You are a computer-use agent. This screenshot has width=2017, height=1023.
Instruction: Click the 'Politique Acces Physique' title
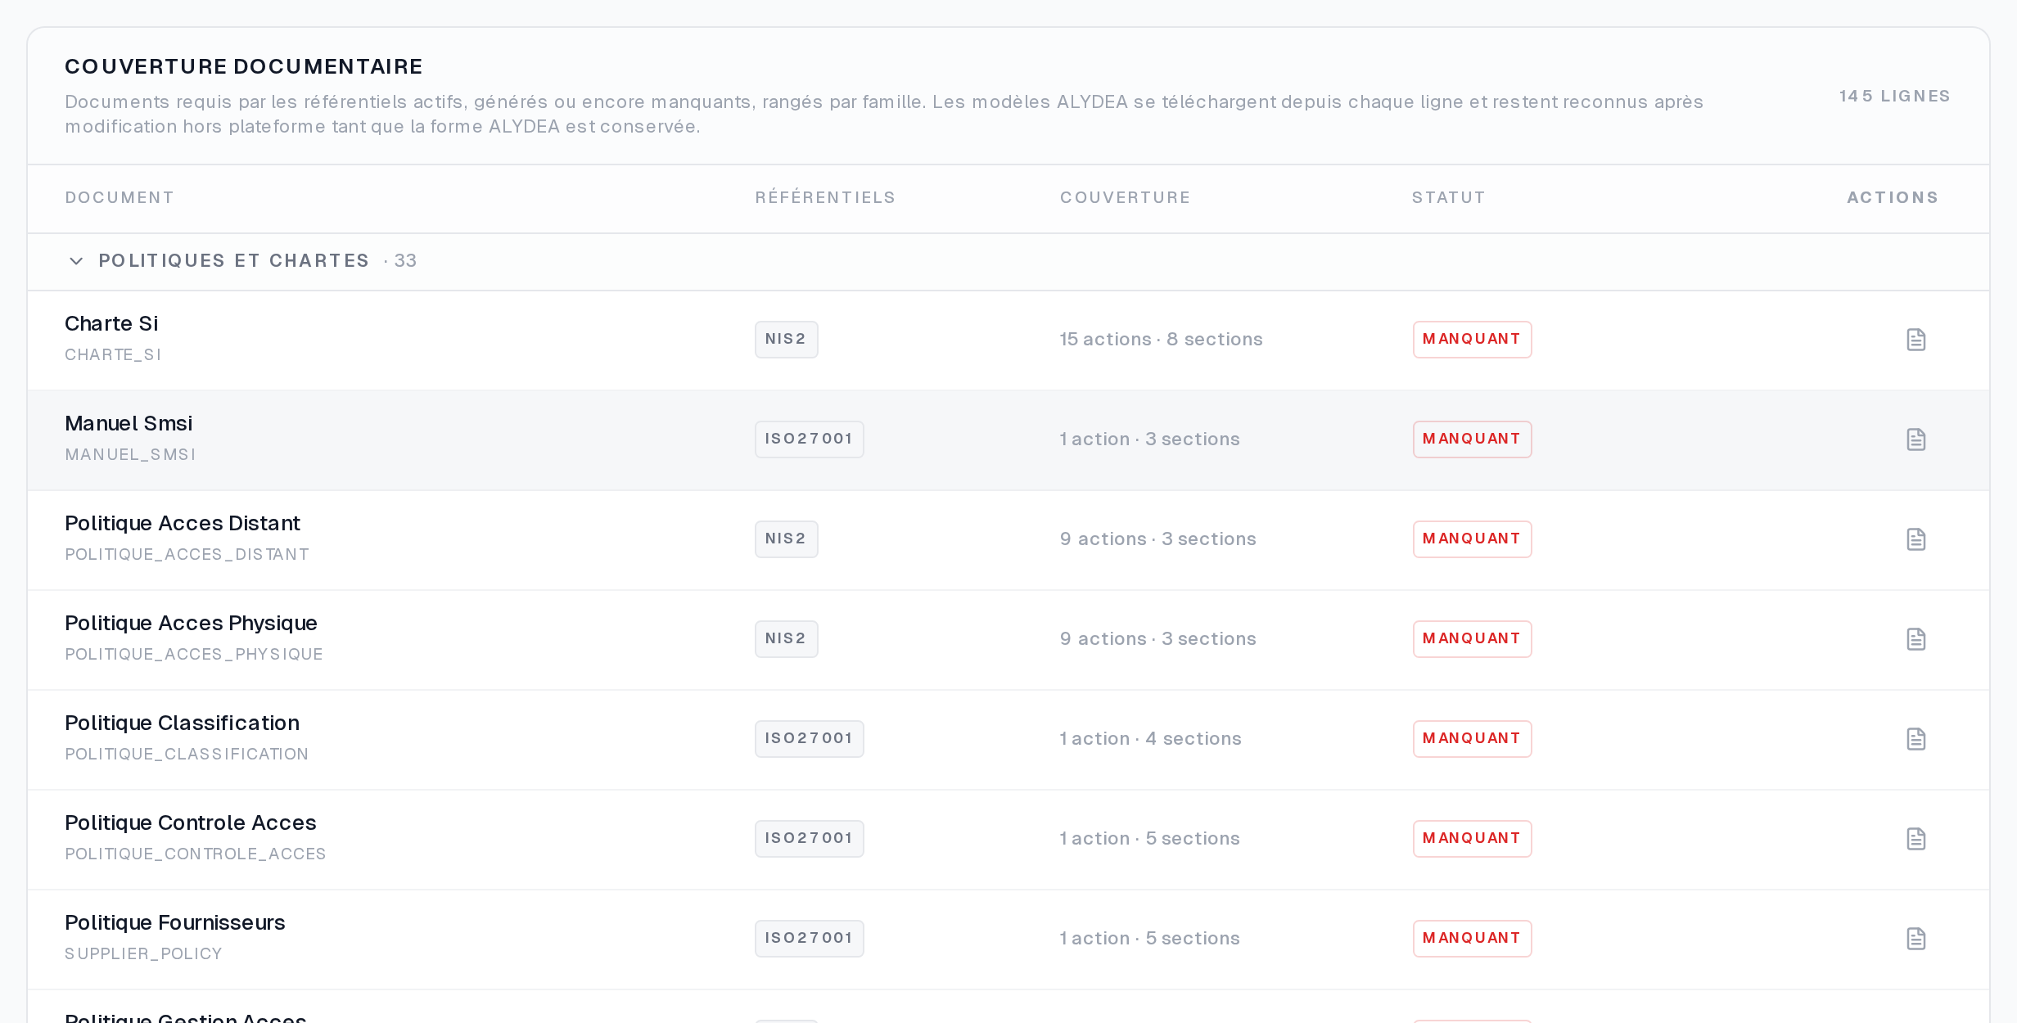191,624
